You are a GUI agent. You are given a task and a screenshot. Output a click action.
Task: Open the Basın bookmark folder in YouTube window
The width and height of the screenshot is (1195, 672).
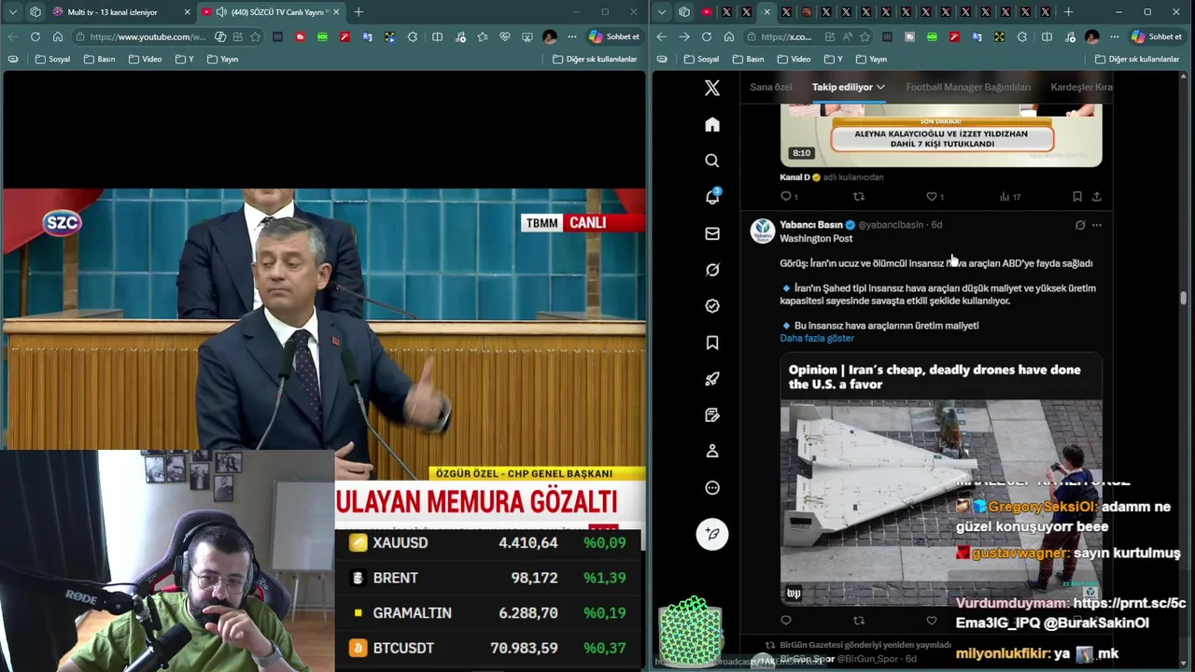pos(99,59)
